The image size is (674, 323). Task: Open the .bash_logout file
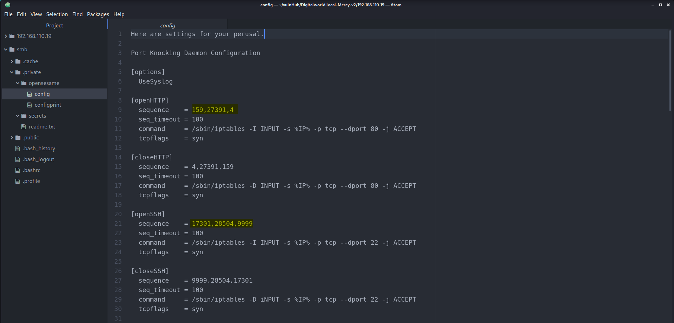(38, 159)
